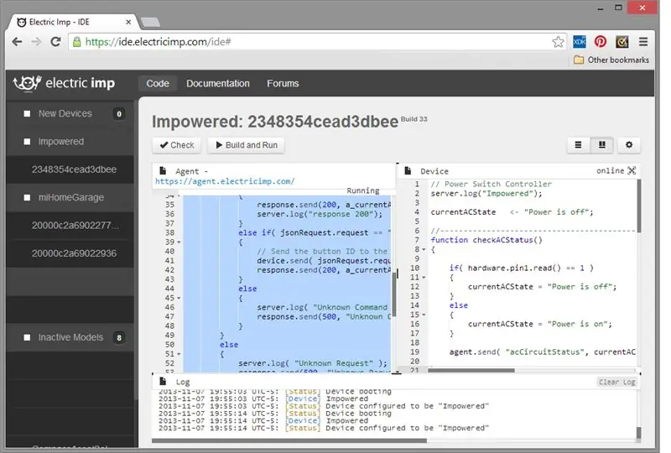Click the site lock icon in address bar
This screenshot has width=671, height=453.
coord(76,42)
